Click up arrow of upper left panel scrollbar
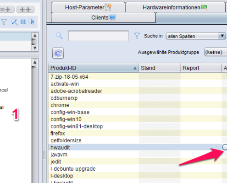 click(x=35, y=36)
